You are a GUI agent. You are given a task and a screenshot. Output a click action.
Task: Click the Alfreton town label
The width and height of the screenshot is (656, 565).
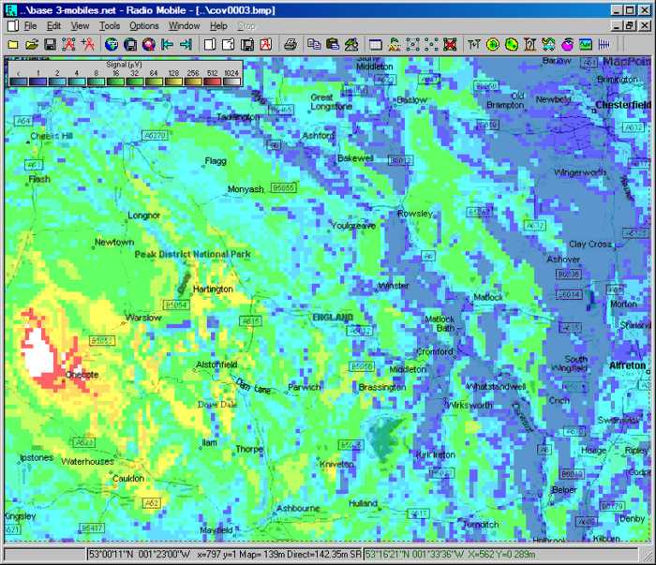click(627, 365)
